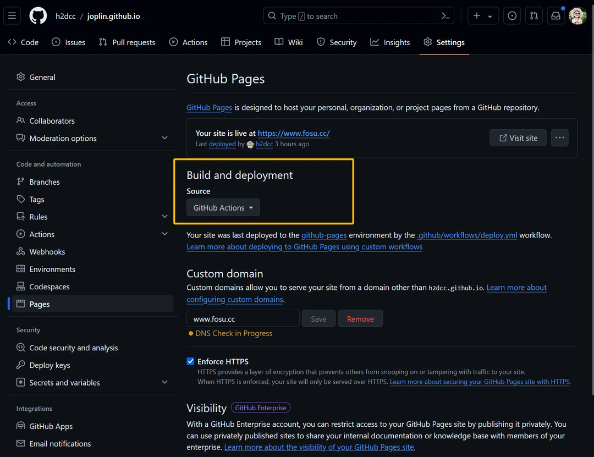Click the Visit site button
Screen dimensions: 594x457
point(518,137)
